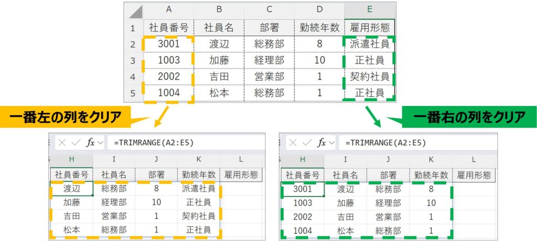The height and width of the screenshot is (242, 537).
Task: Click the right panel's TRIMRANGE formula input
Action: point(414,143)
